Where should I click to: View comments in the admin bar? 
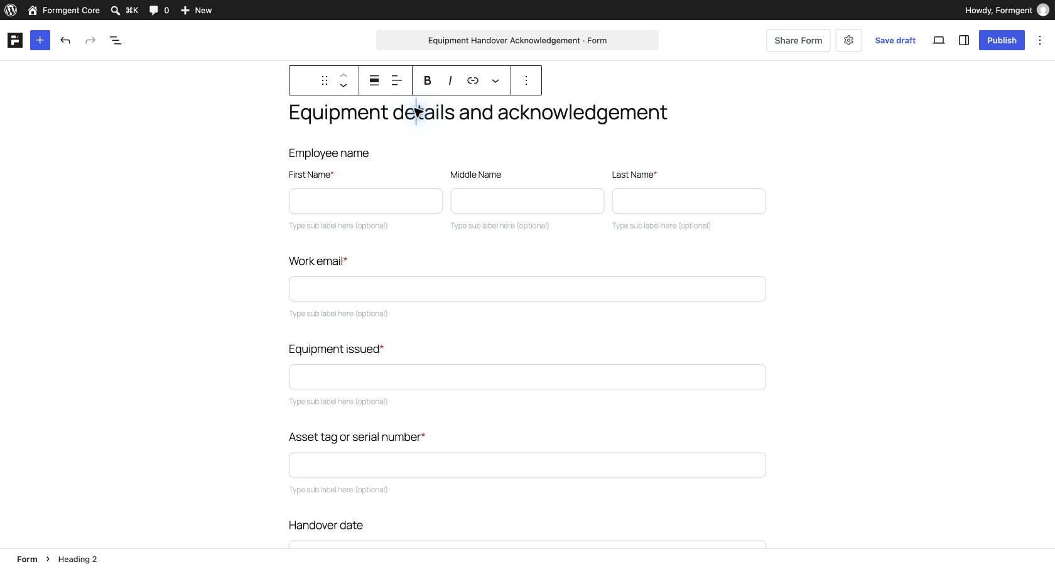pyautogui.click(x=159, y=10)
